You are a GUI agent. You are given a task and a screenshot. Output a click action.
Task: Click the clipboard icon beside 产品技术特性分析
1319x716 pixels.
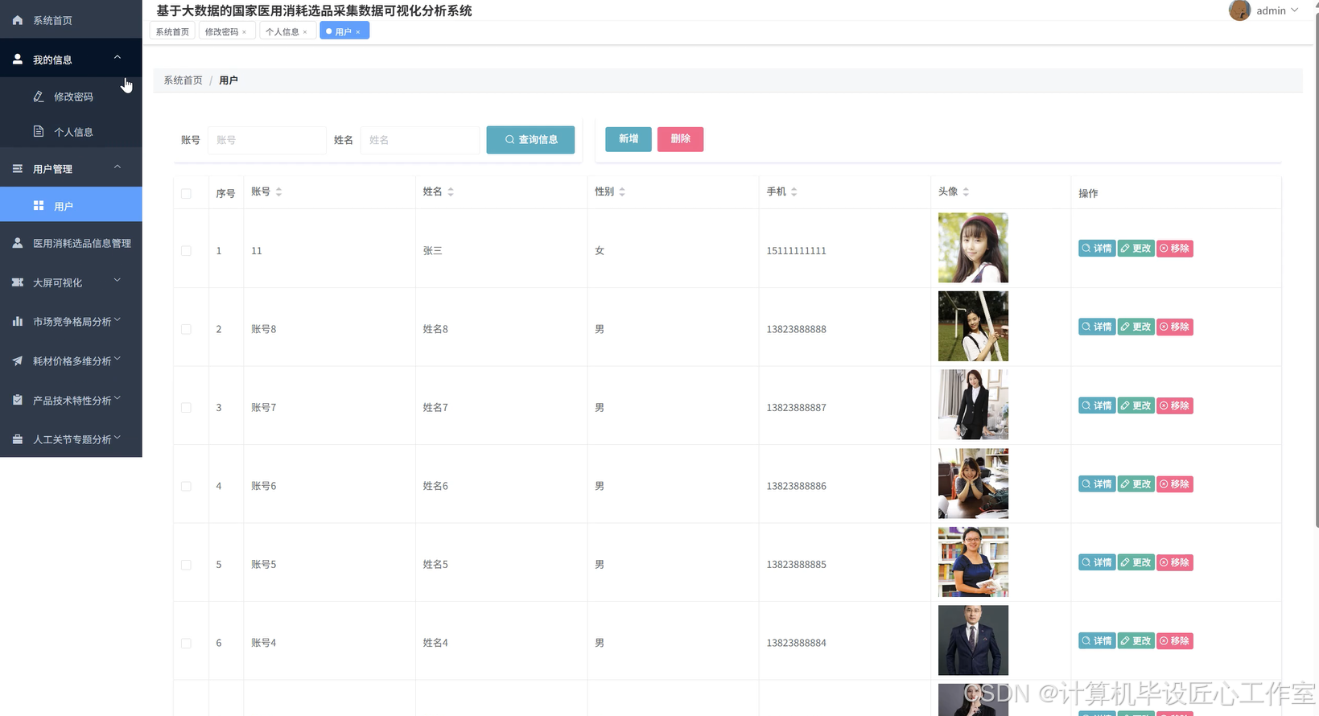[x=18, y=400]
